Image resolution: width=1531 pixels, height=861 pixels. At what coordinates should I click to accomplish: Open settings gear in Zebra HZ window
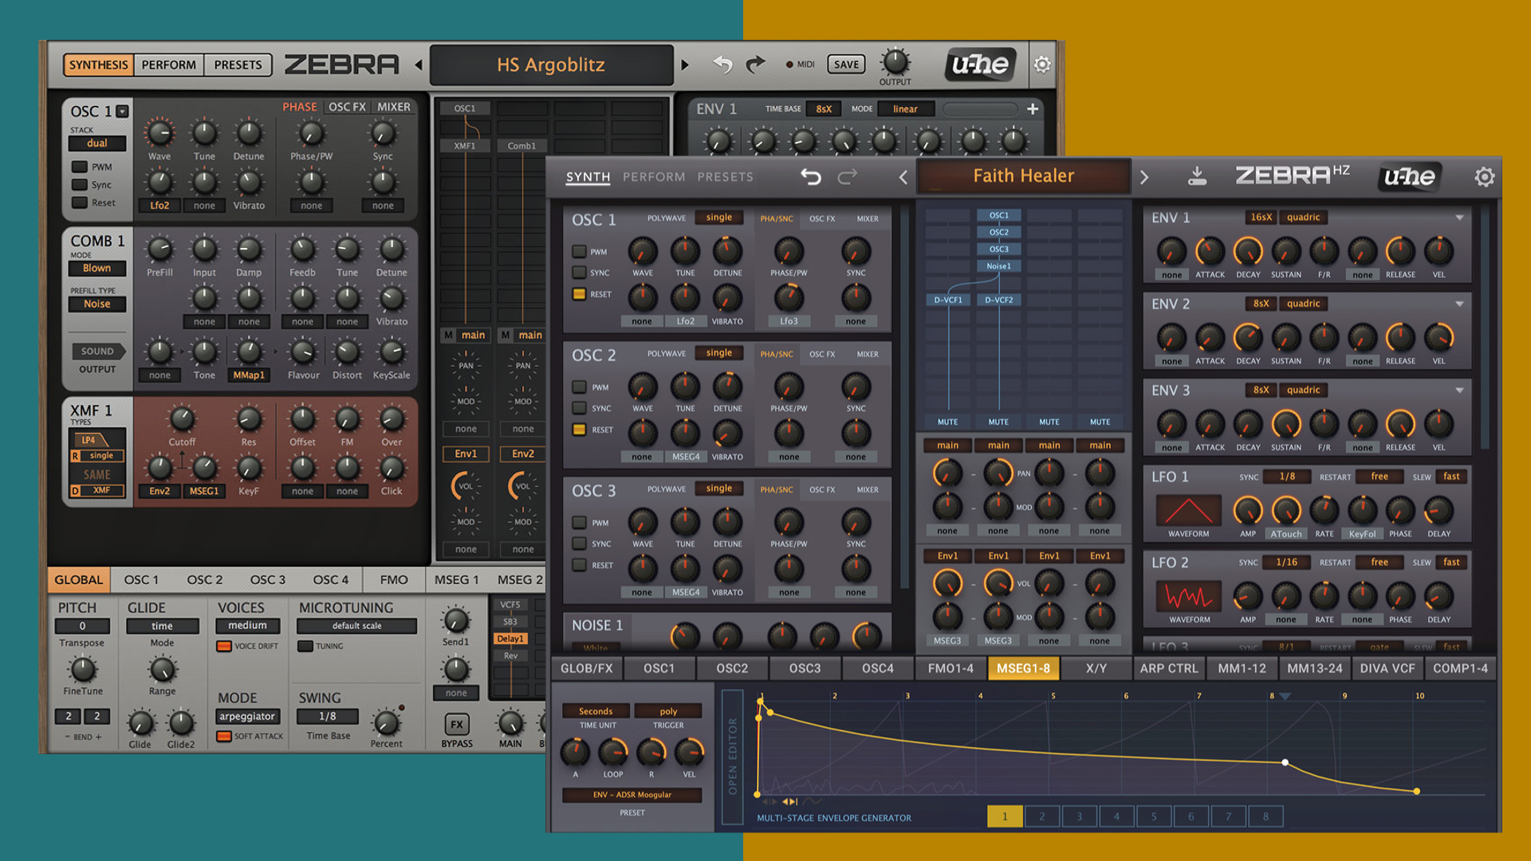(x=1484, y=177)
